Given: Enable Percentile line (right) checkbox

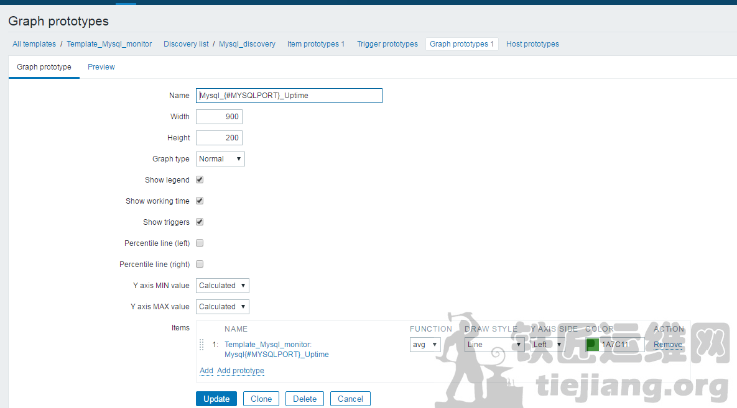Looking at the screenshot, I should pos(200,265).
